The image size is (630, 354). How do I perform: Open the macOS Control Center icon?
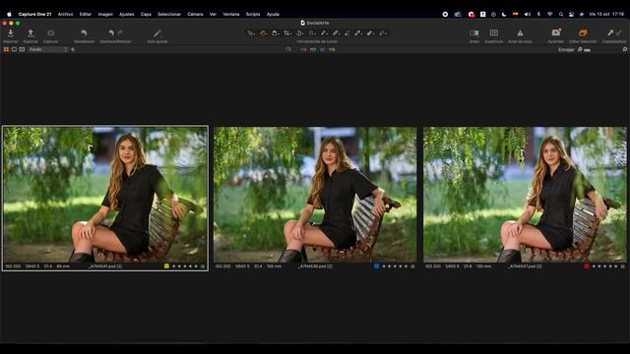(571, 14)
